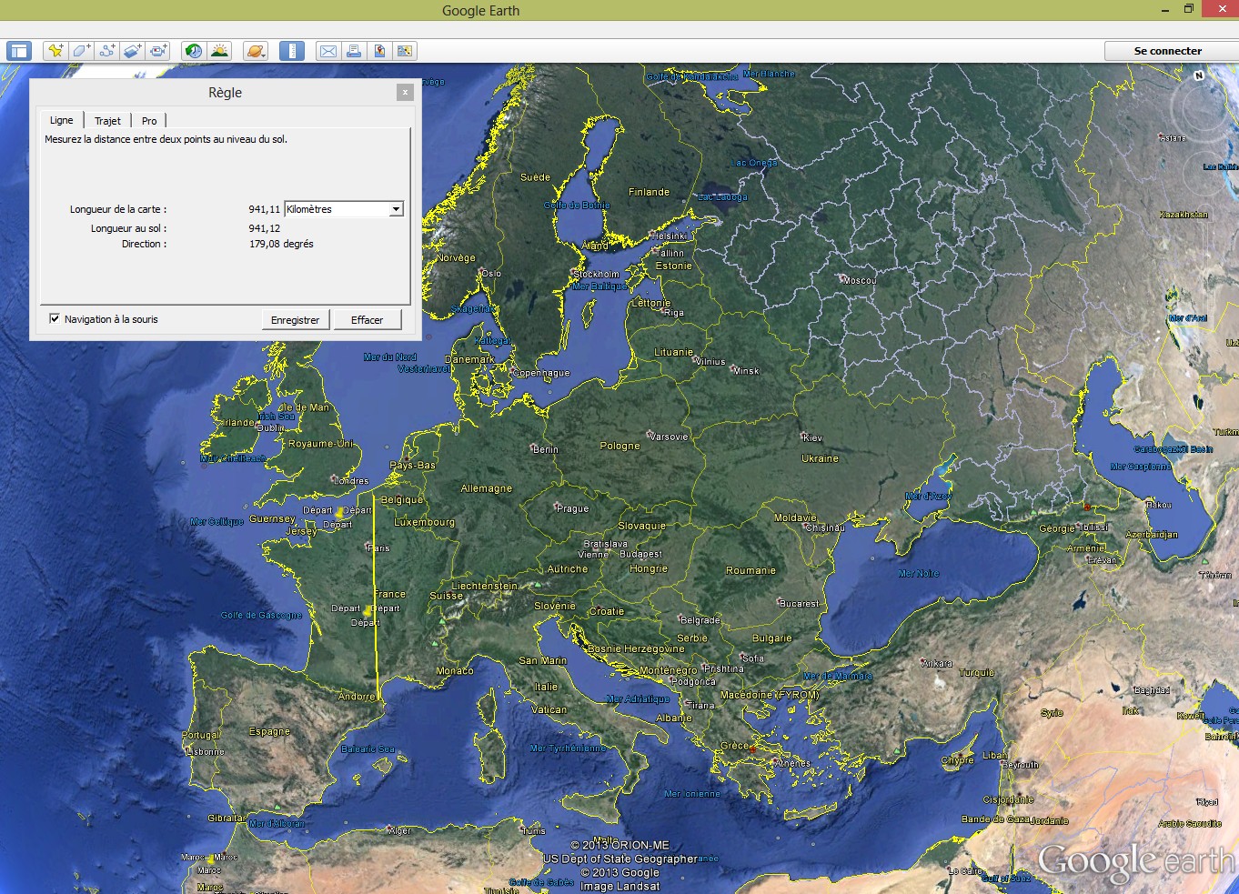
Task: Switch to the Trajet tab
Action: click(107, 121)
